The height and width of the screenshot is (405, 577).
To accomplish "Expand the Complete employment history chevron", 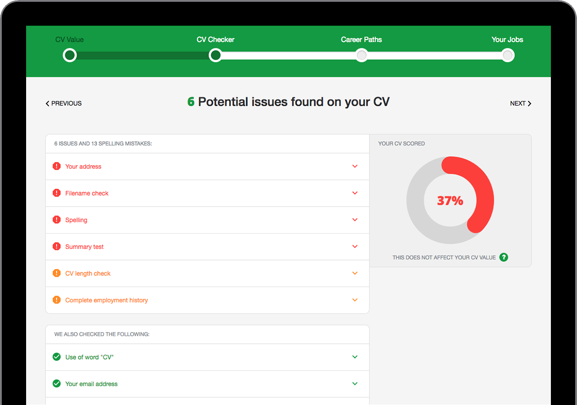I will [355, 300].
